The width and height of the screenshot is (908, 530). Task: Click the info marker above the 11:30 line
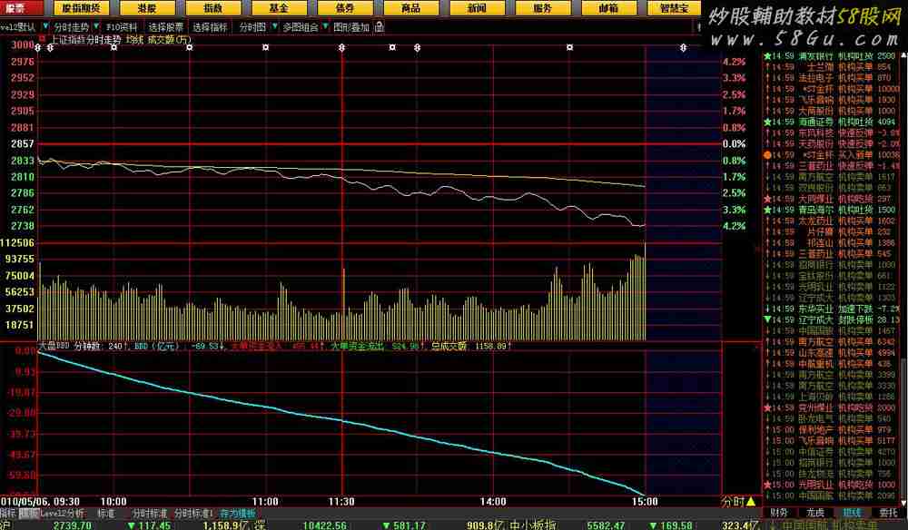[341, 47]
